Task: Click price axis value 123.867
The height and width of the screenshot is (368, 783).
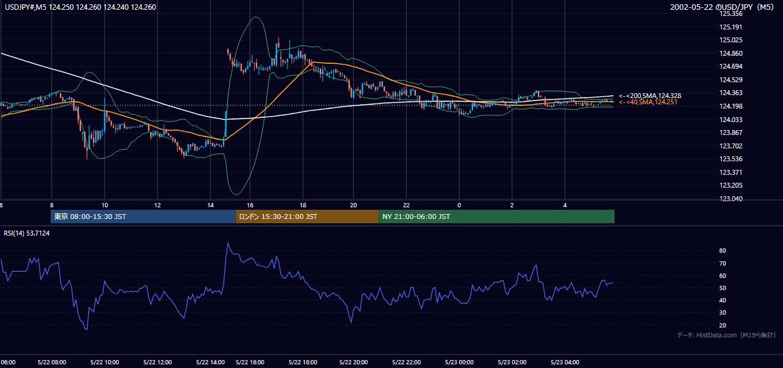Action: click(x=732, y=132)
